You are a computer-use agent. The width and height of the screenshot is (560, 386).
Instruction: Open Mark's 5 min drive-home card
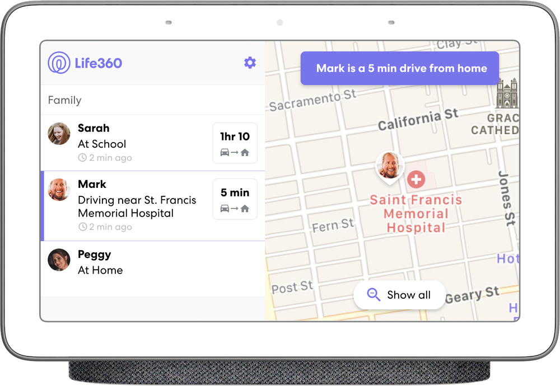(x=235, y=199)
